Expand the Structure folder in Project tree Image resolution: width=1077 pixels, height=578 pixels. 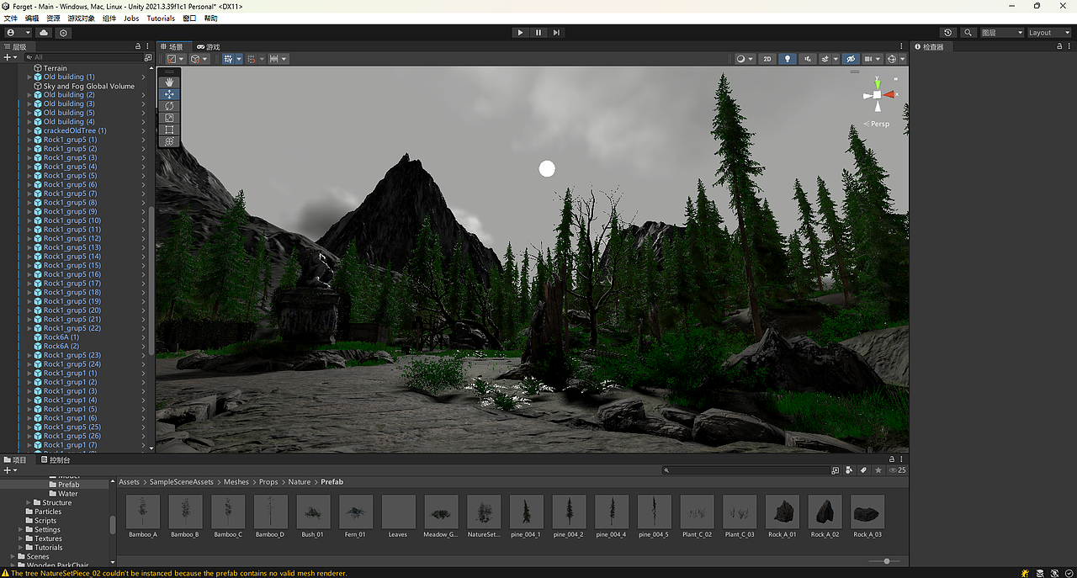pos(29,502)
